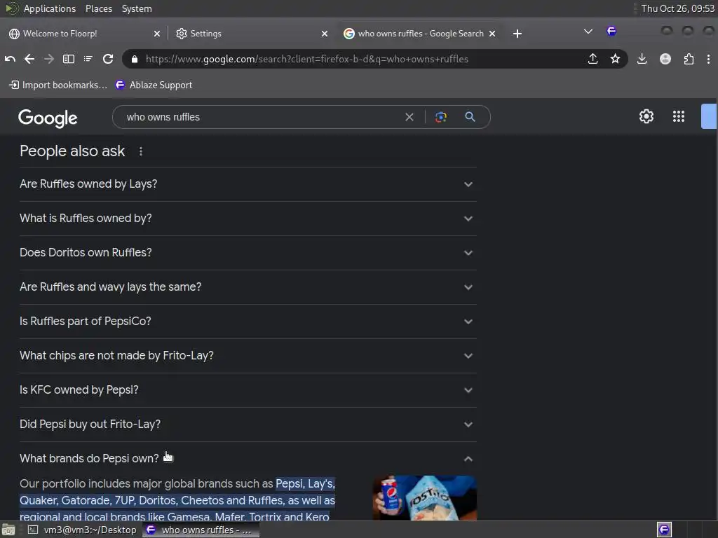718x538 pixels.
Task: Click the blue sign-in button at right
Action: [x=708, y=116]
